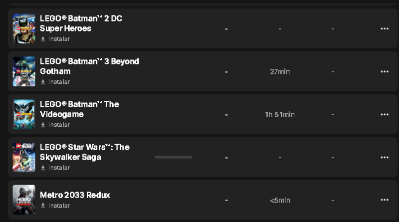Click the 27min playtime for LEGO Batman 3

(280, 71)
